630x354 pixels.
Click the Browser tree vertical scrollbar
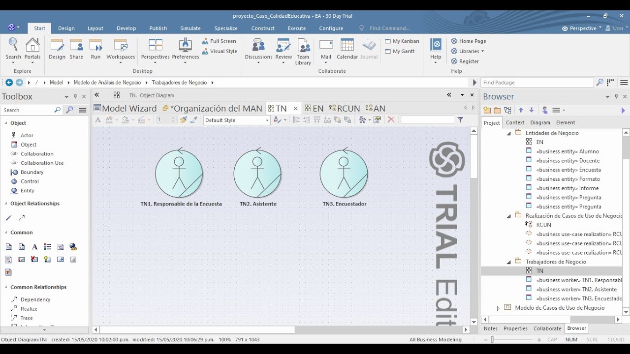626,147
